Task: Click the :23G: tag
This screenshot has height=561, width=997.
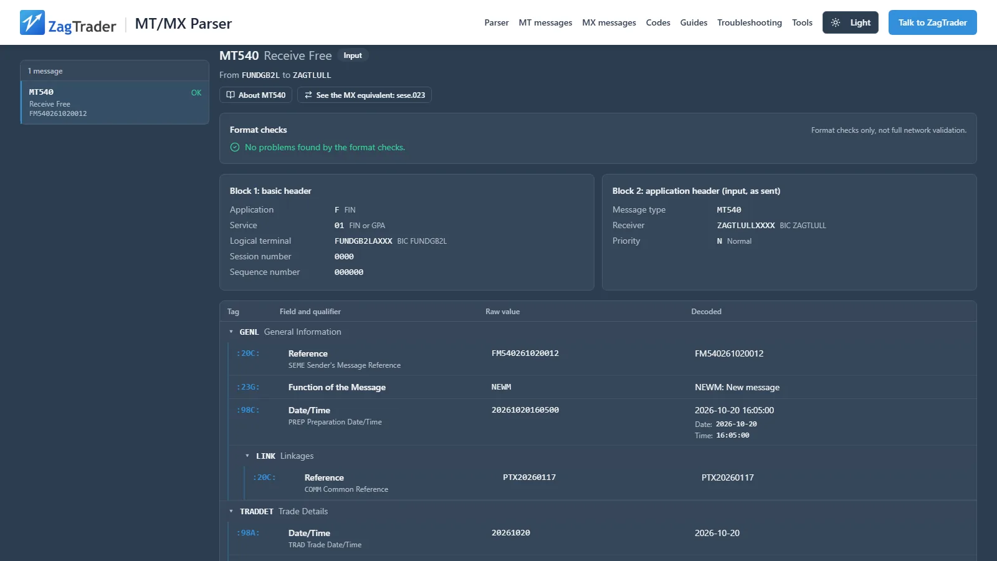Action: 248,387
